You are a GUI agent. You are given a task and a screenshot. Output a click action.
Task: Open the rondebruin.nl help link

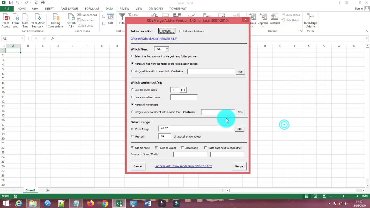(183, 166)
